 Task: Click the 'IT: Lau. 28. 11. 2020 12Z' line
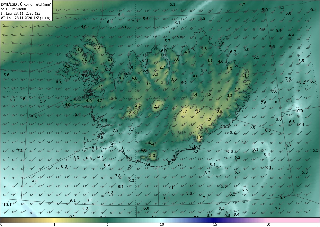point(20,13)
